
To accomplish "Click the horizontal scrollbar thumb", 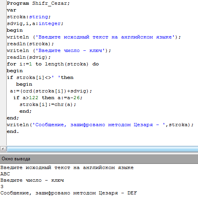I will 102,149.
